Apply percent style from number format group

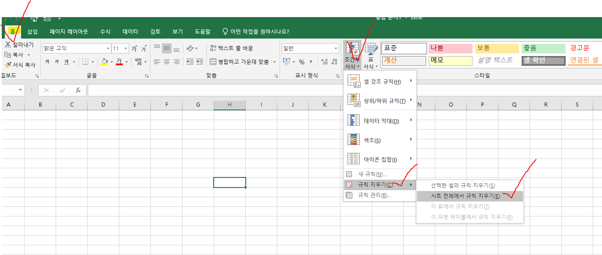[x=301, y=62]
